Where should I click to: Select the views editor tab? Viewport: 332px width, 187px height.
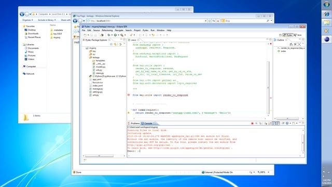point(133,40)
